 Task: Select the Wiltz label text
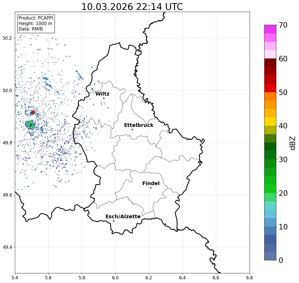[102, 94]
